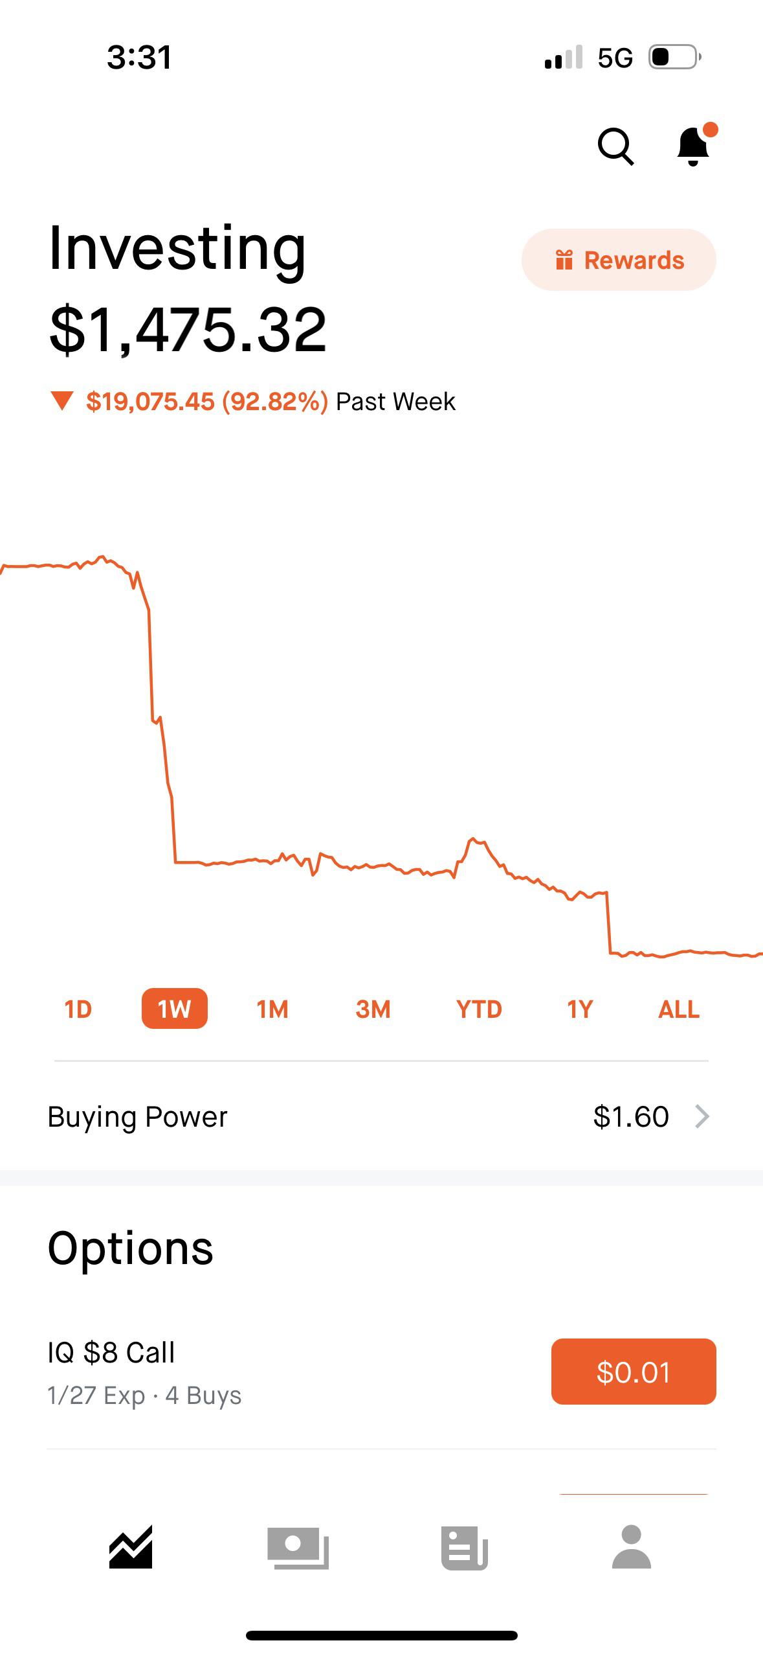
Task: Show the YTD chart range
Action: point(479,1009)
